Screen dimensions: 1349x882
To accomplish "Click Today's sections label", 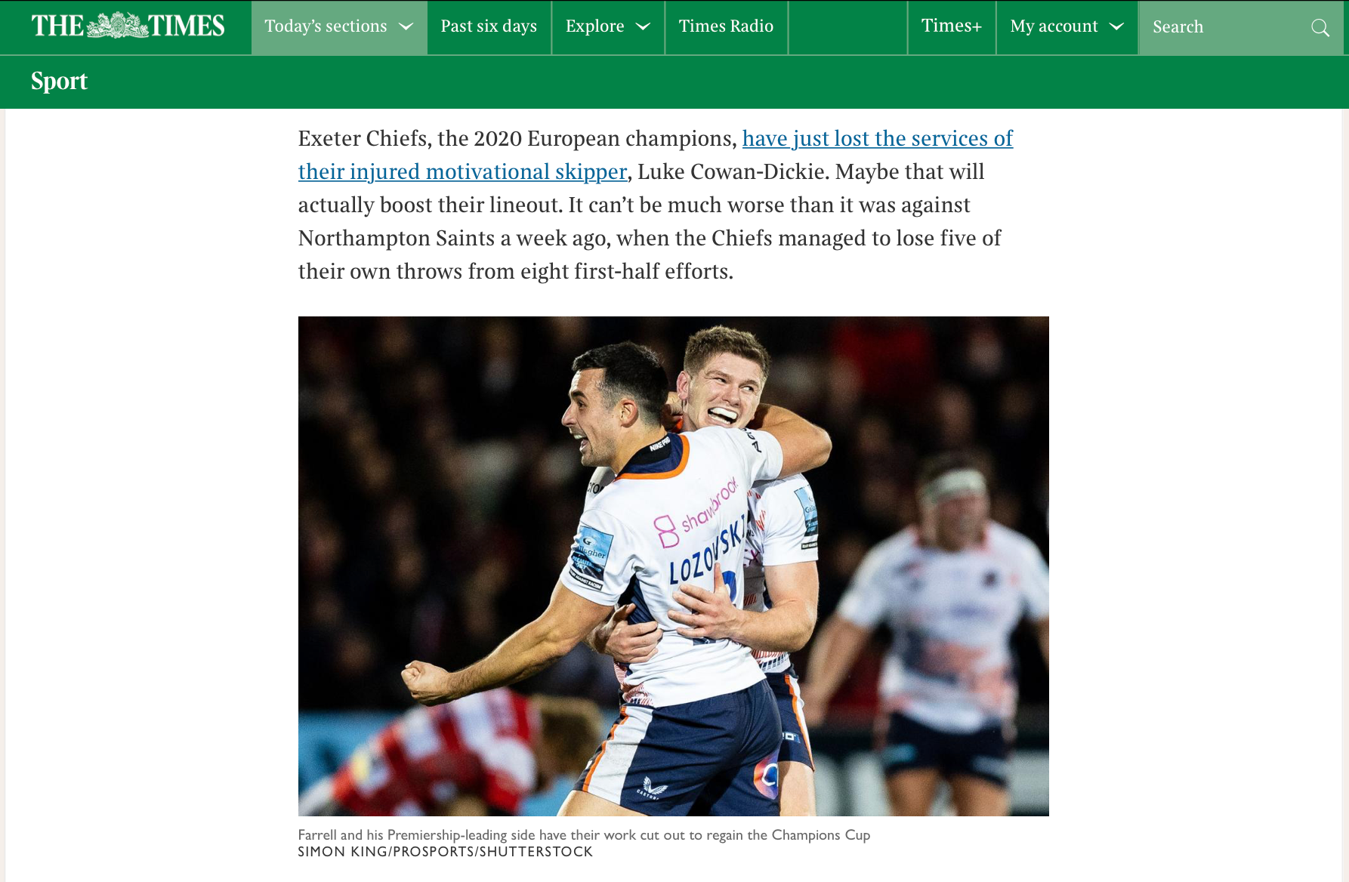I will click(326, 26).
